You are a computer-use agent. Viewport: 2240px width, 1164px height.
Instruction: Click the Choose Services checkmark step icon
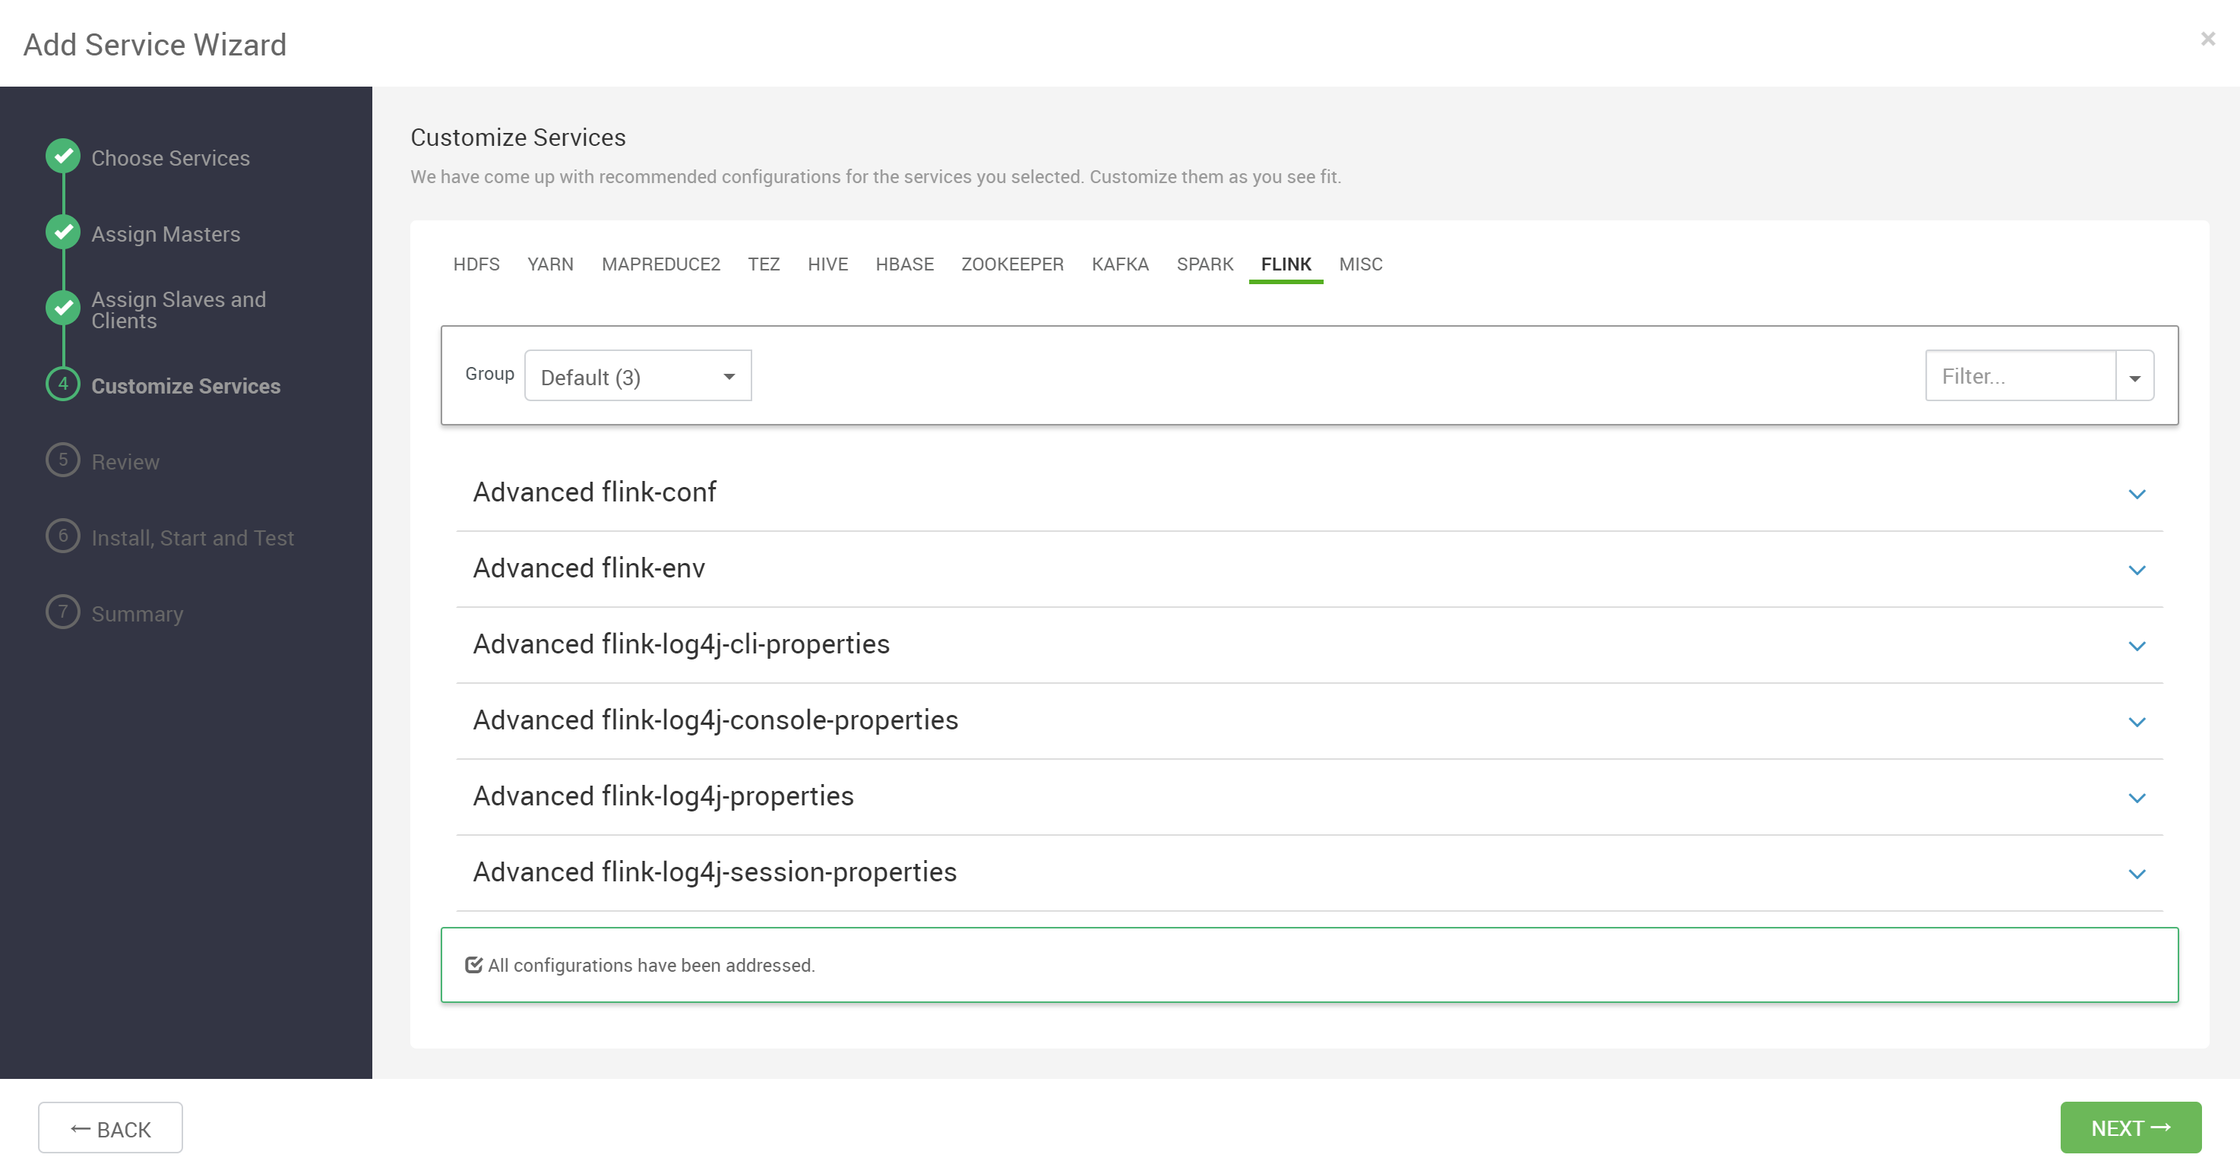(62, 157)
